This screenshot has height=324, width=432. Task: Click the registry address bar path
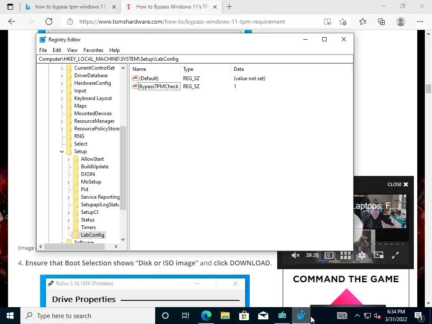pos(194,59)
